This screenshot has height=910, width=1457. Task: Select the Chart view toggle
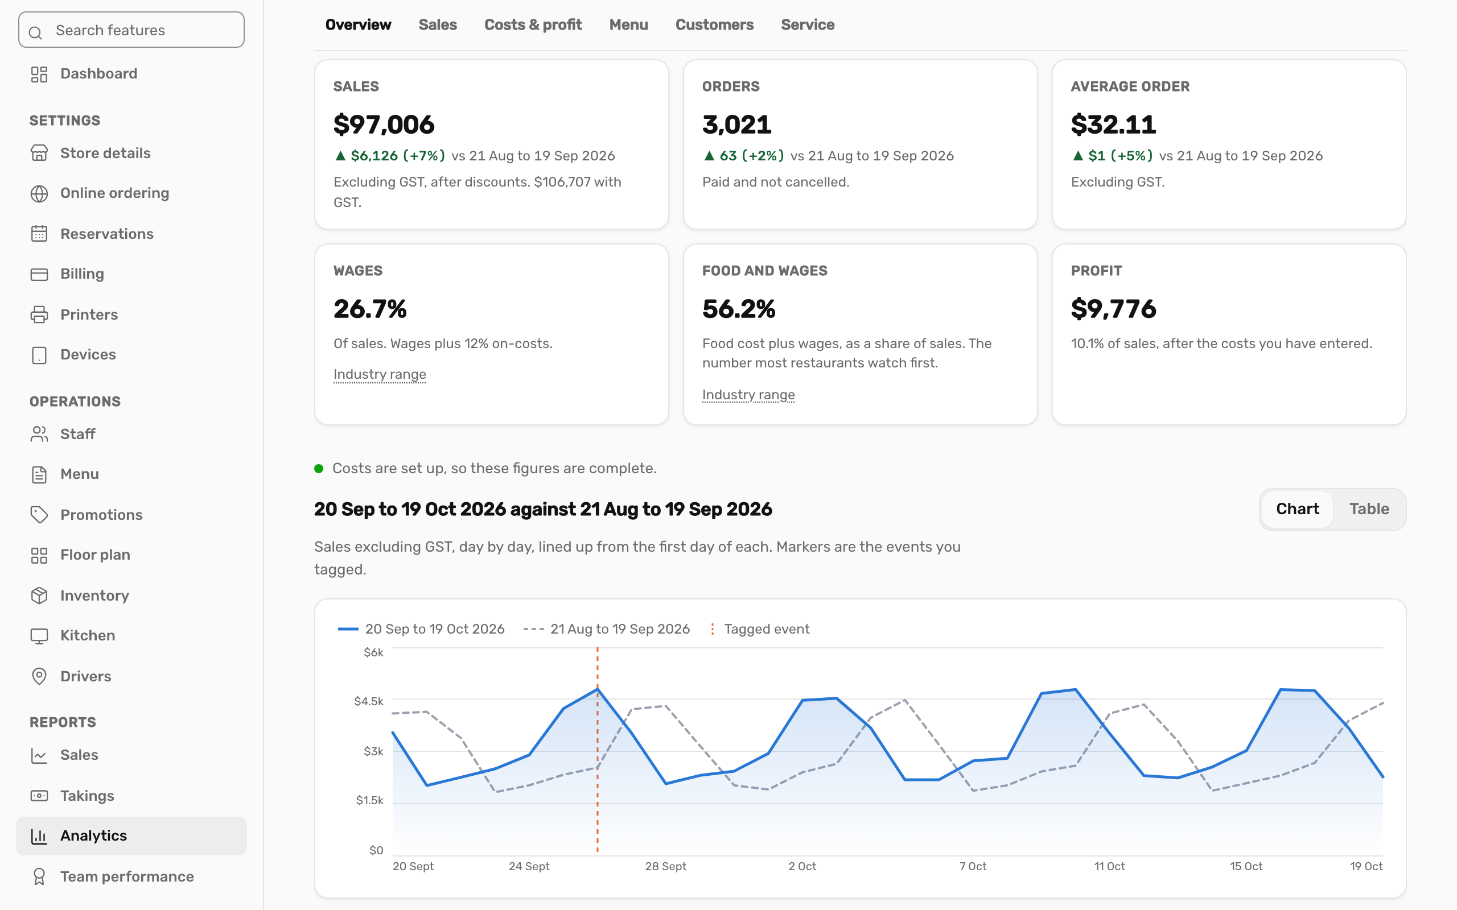click(x=1298, y=509)
